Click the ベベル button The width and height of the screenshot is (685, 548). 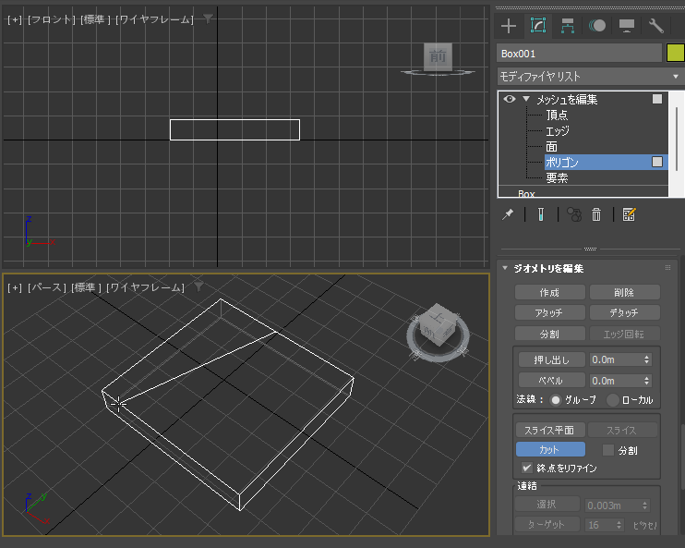tap(551, 381)
